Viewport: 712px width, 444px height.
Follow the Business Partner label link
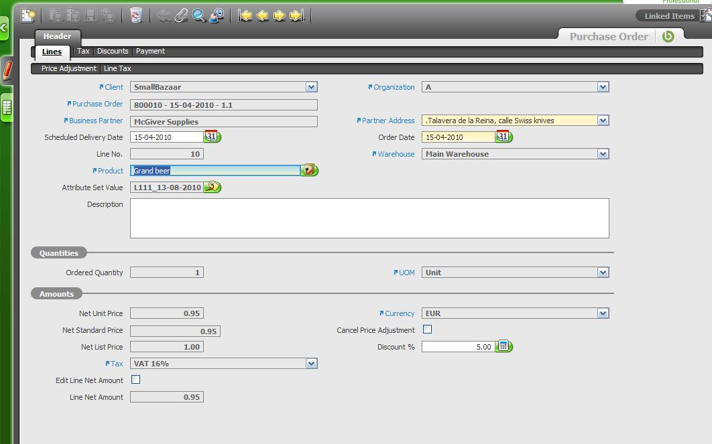coord(96,121)
